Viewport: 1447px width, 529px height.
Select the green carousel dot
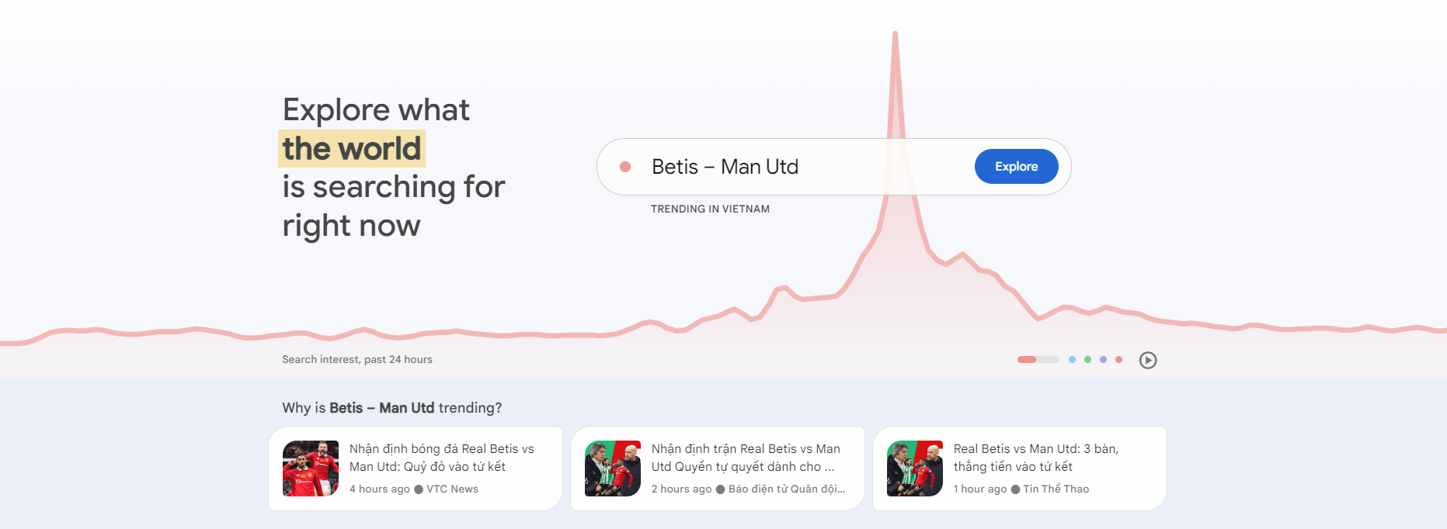1087,359
